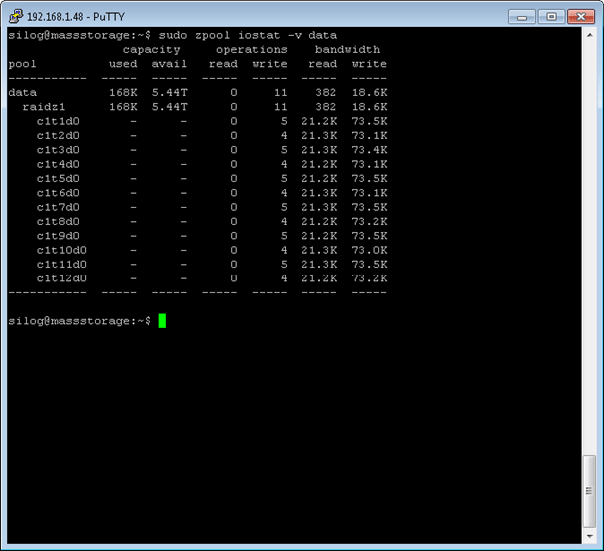Click disk name 'c1t7d0'
The width and height of the screenshot is (604, 551).
point(58,207)
